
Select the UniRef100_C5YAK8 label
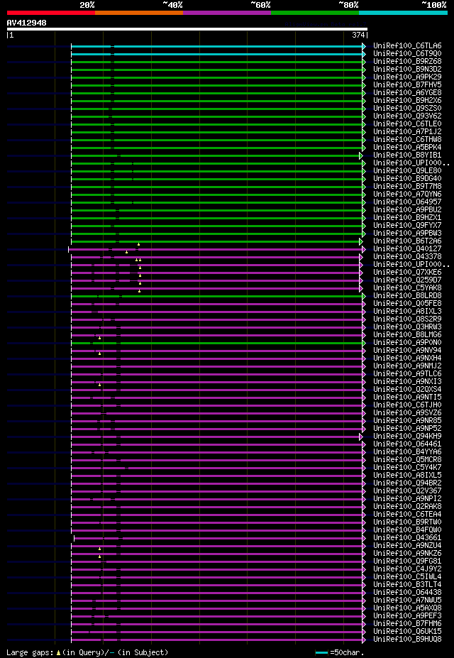click(x=407, y=288)
